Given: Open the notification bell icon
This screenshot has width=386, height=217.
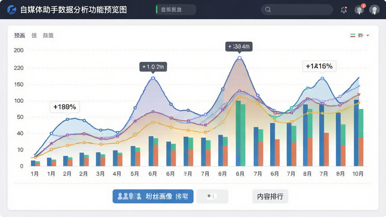Looking at the screenshot, I should 344,10.
